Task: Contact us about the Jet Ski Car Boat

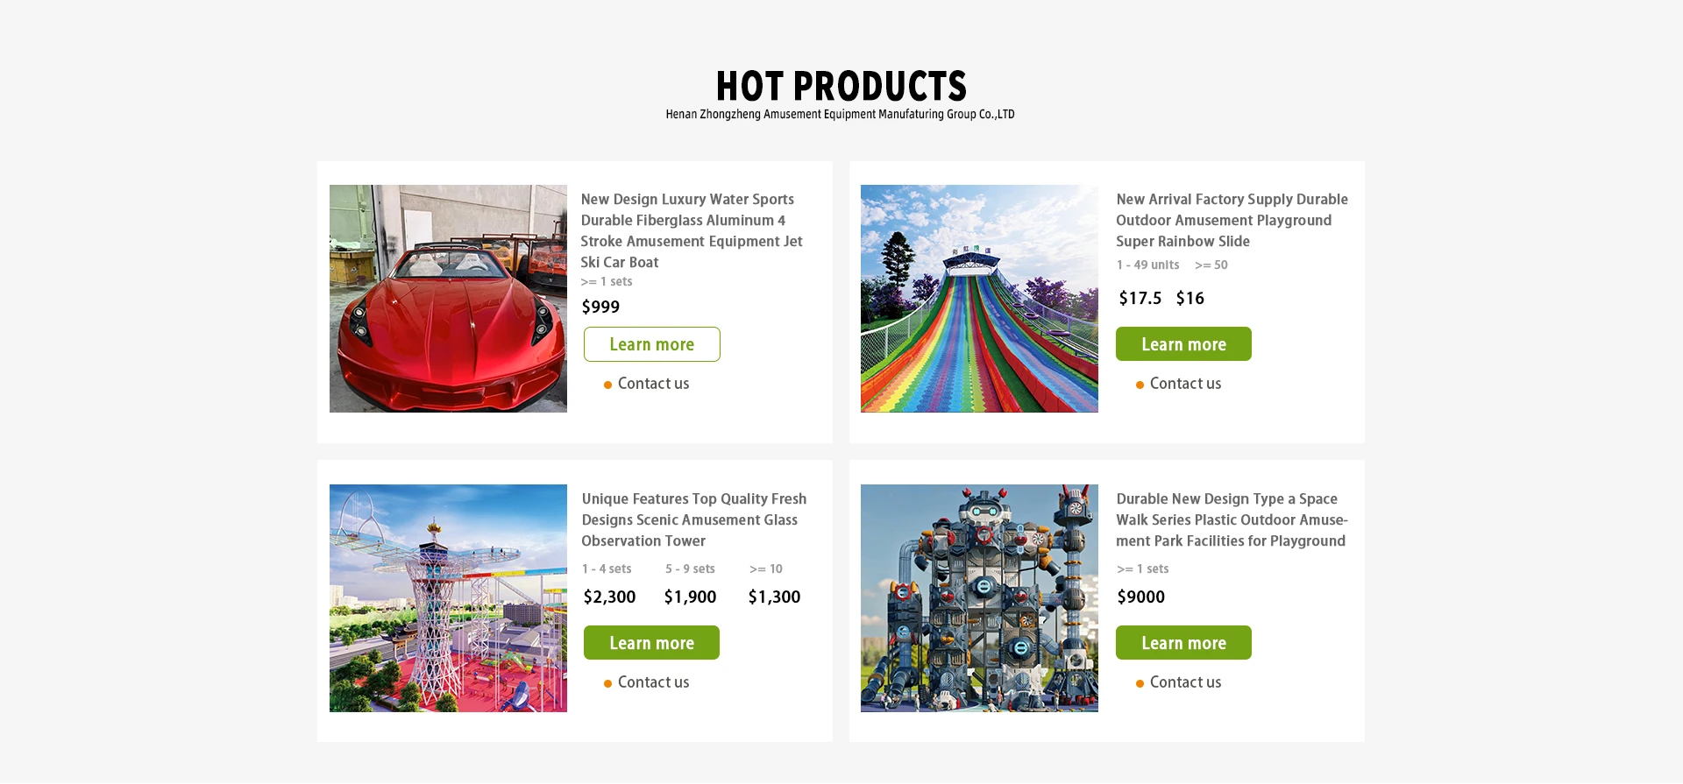Action: [x=653, y=384]
